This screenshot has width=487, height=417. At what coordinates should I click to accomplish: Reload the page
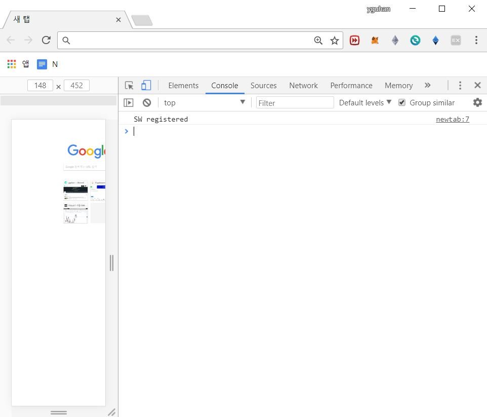point(46,40)
